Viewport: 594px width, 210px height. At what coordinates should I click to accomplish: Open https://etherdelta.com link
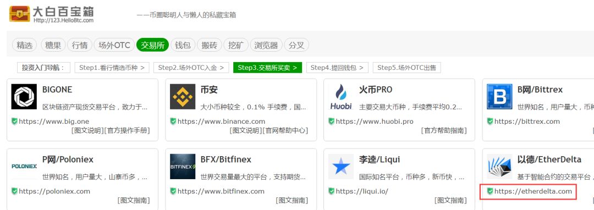pyautogui.click(x=533, y=191)
